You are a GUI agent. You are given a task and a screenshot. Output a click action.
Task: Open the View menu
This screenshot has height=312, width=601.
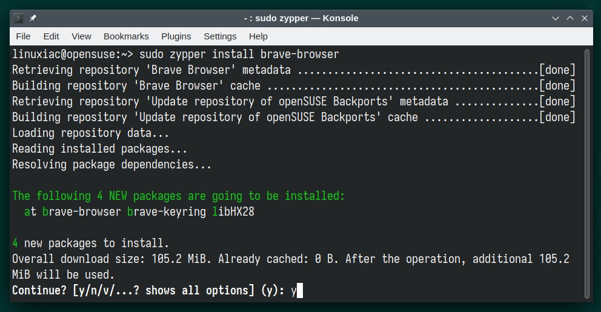(x=81, y=36)
